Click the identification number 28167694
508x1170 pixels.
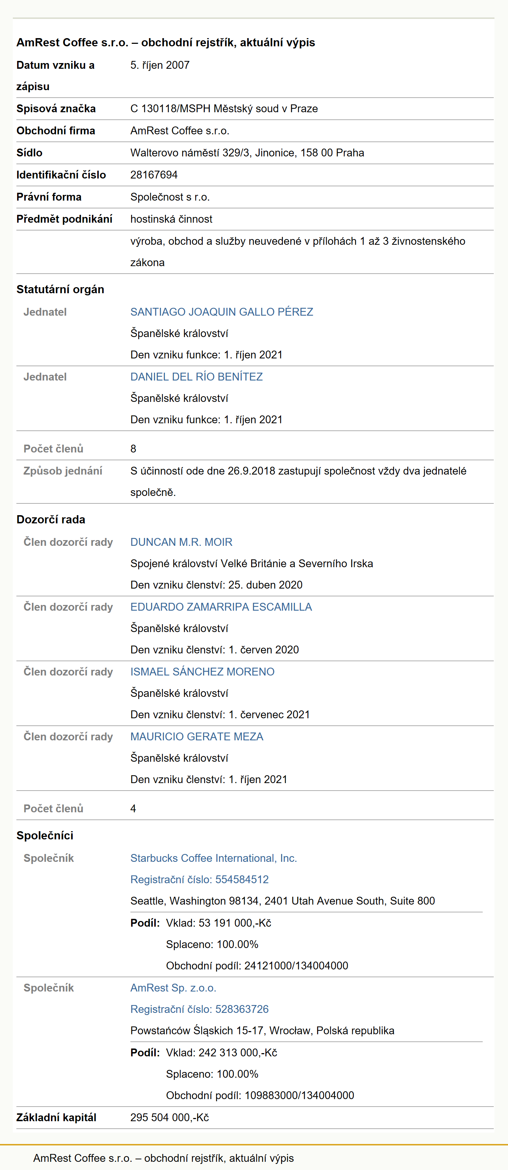tap(154, 175)
